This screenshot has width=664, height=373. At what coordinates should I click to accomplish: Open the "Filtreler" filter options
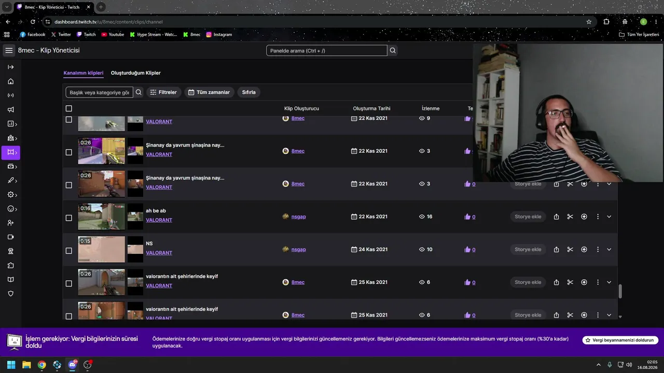[x=163, y=92]
